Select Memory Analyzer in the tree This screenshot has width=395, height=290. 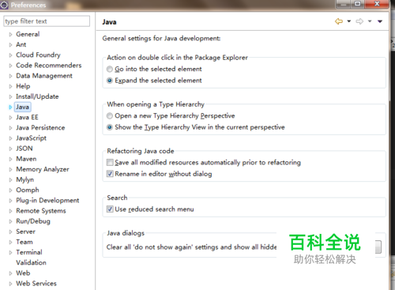[x=43, y=169]
